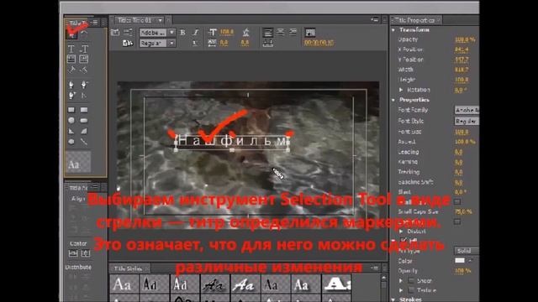Pick the eyedropper next to fill Color
The height and width of the screenshot is (302, 538).
coord(471,261)
